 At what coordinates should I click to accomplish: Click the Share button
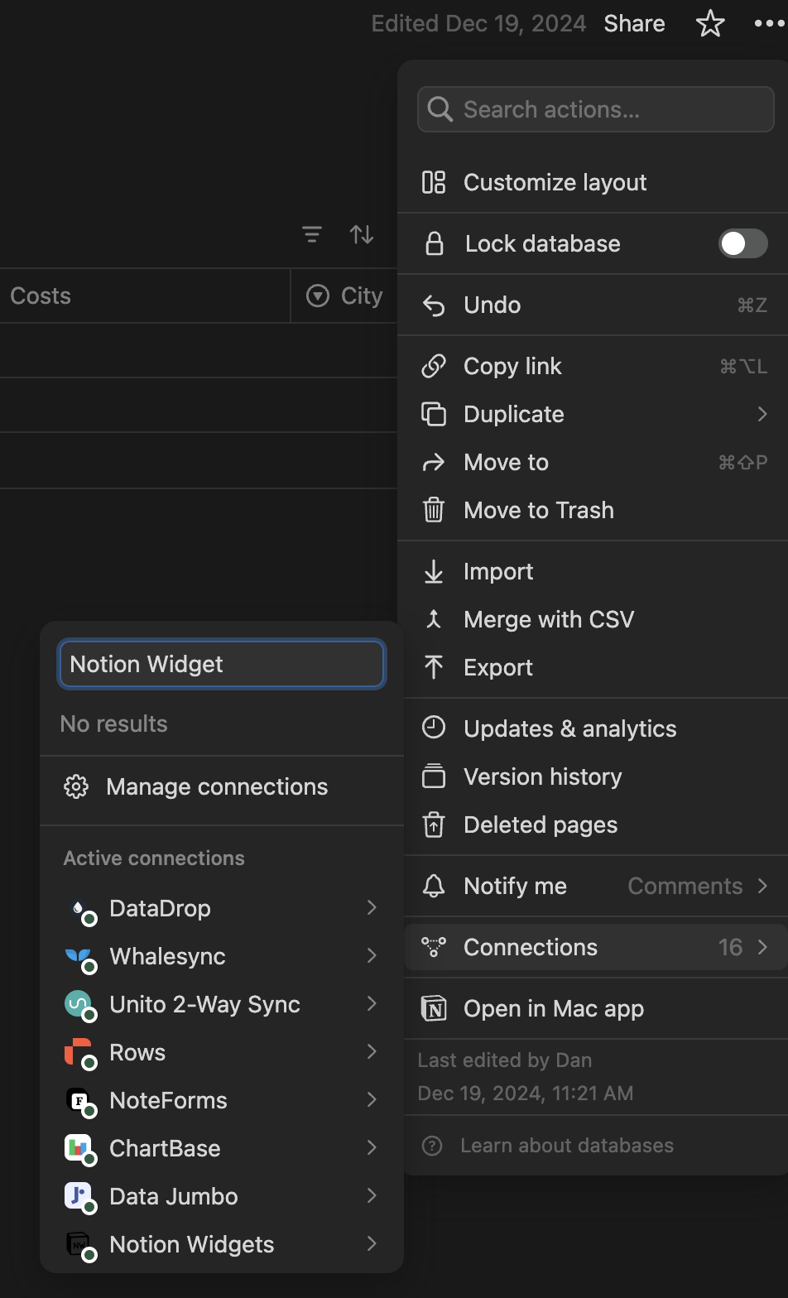click(x=634, y=23)
